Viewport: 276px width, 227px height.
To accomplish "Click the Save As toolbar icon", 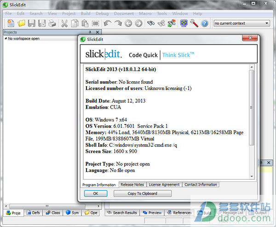I will (x=42, y=23).
